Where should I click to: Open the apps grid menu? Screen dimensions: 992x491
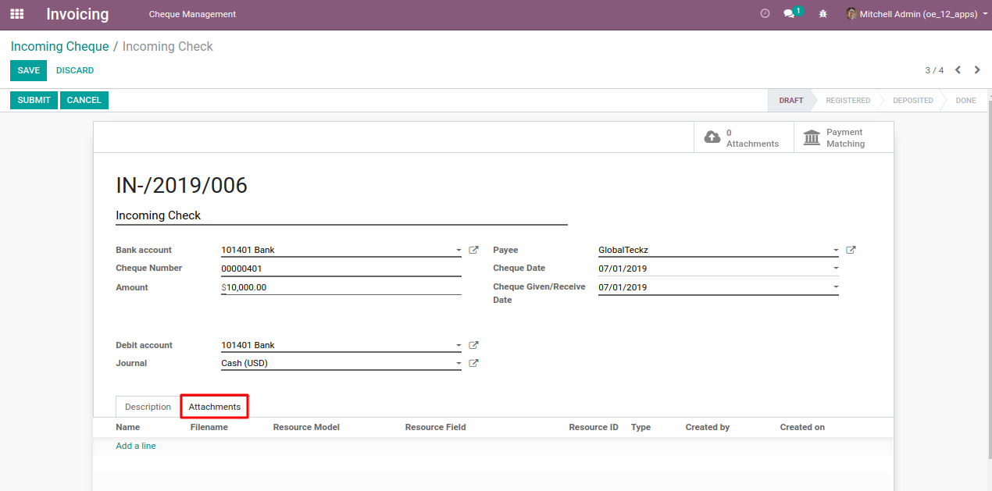coord(16,14)
